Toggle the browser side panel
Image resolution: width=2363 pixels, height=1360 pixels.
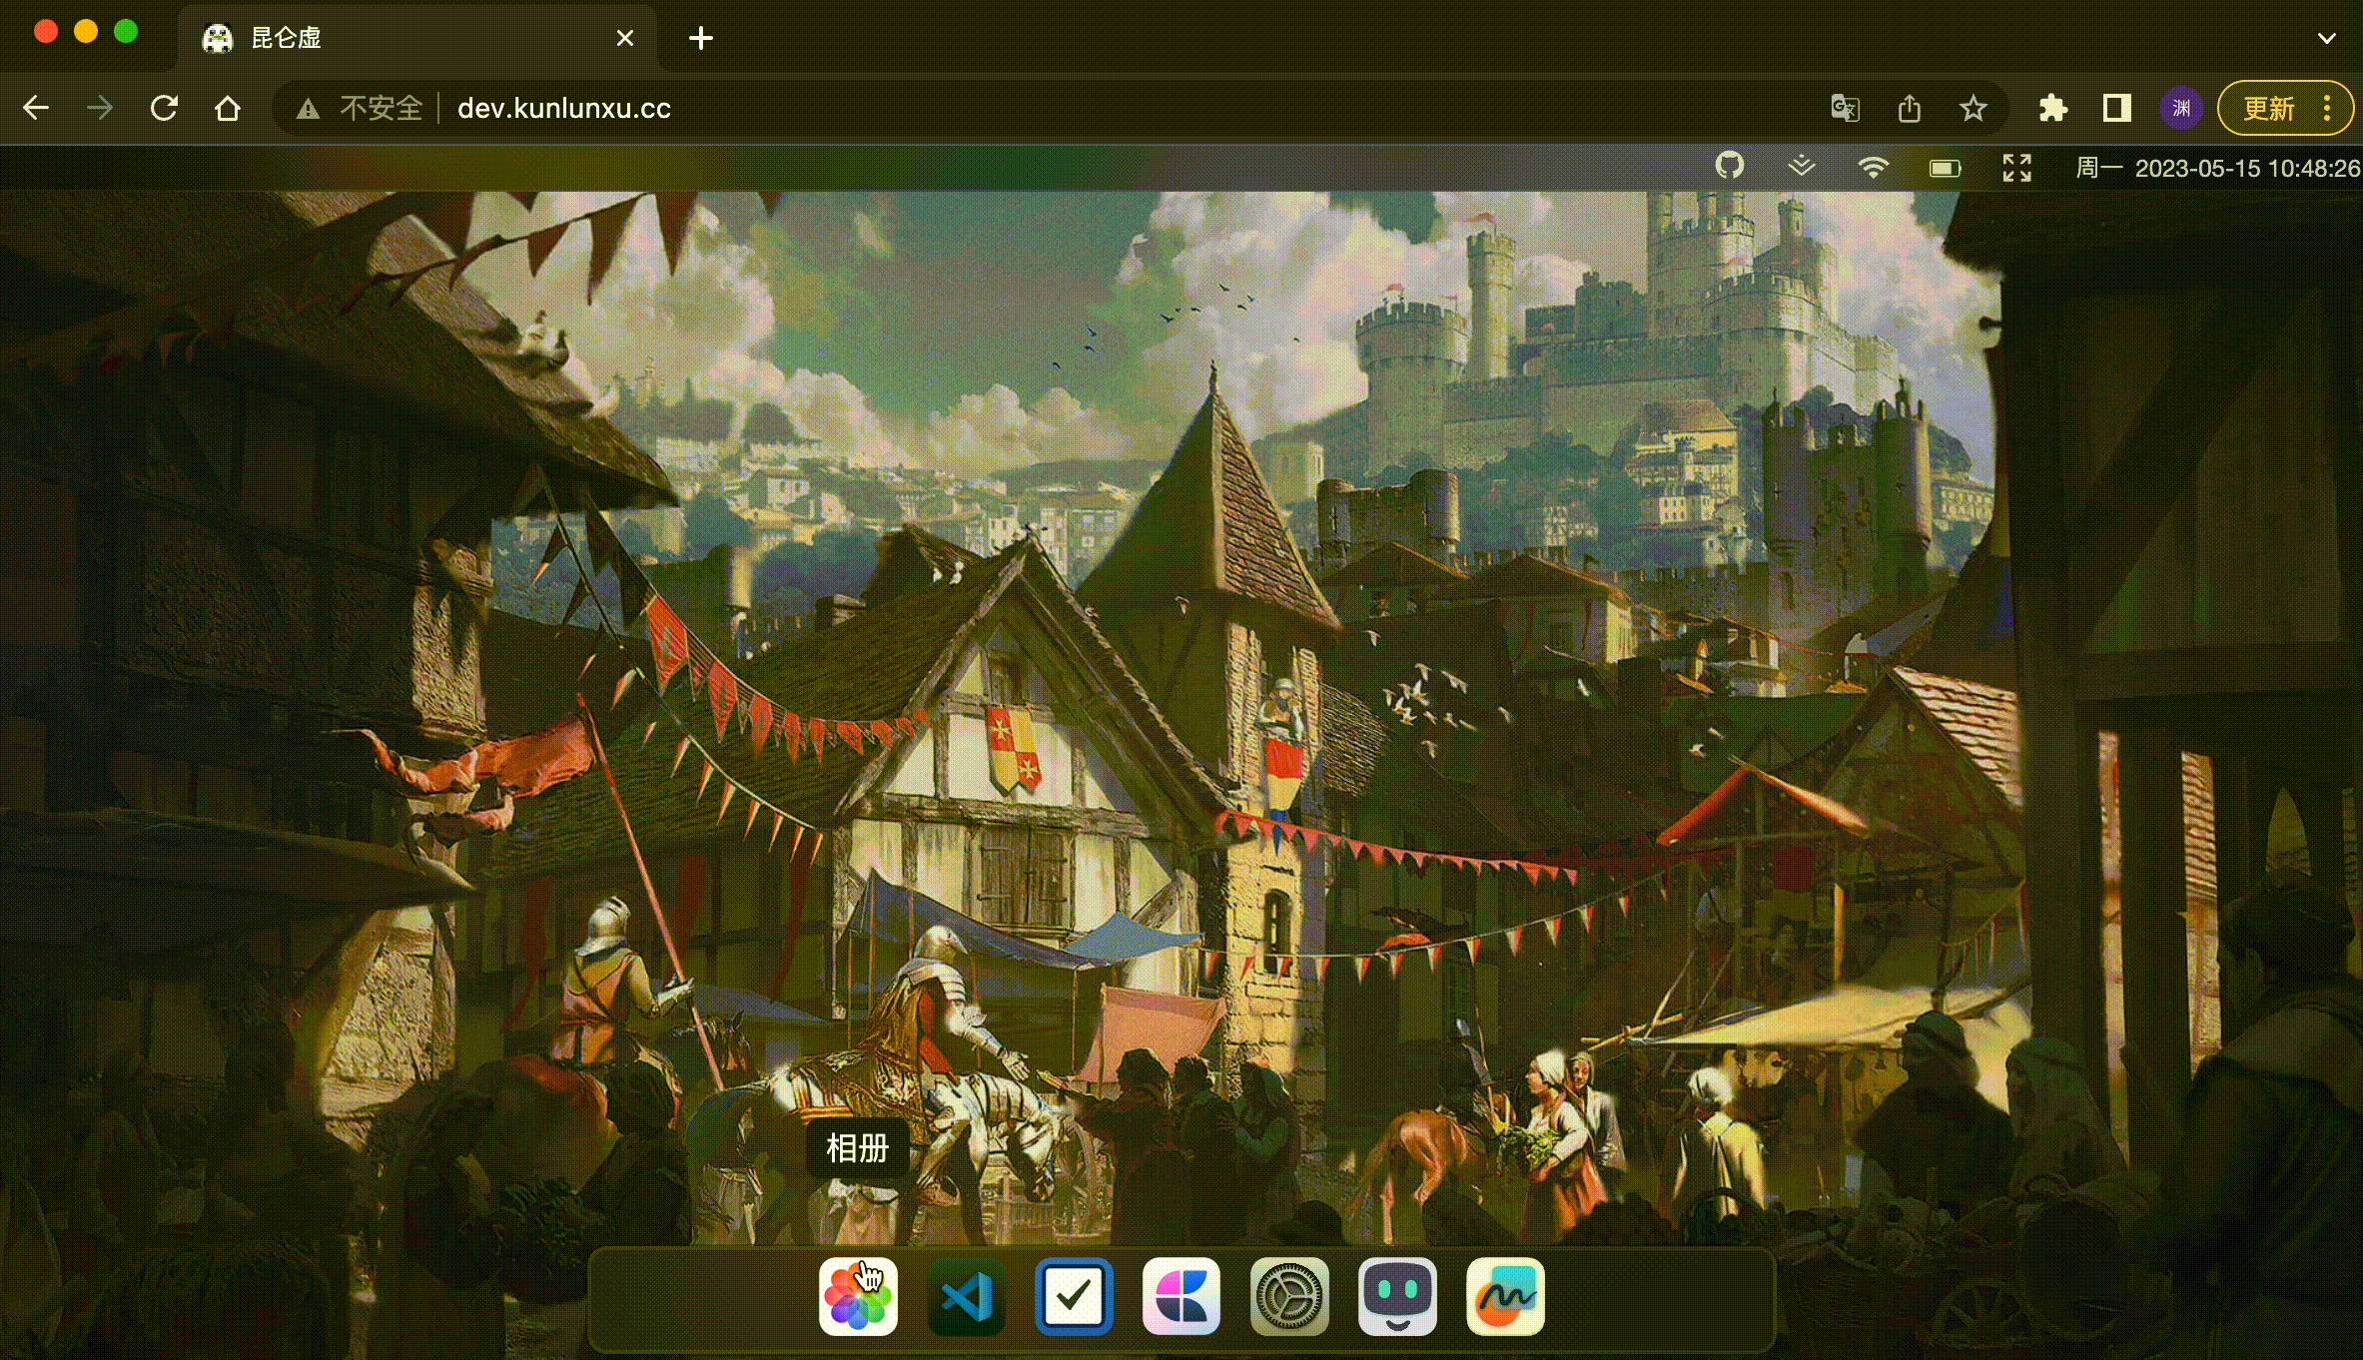coord(2116,108)
